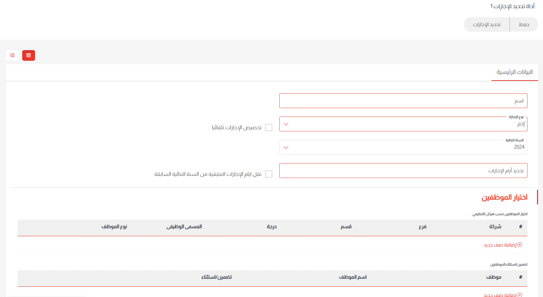The width and height of the screenshot is (543, 297).
Task: Click the شركة column header
Action: point(495,227)
